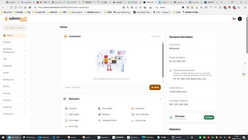Click the US flag language icon

tap(234, 19)
